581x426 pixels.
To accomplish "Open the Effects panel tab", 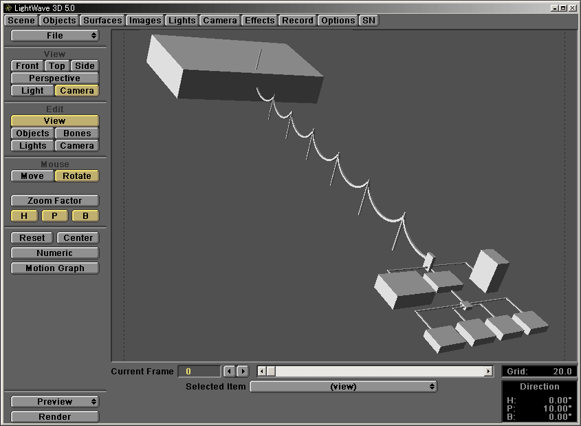I will (x=259, y=21).
